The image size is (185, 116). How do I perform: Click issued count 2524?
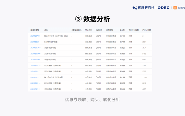pyautogui.click(x=144, y=48)
